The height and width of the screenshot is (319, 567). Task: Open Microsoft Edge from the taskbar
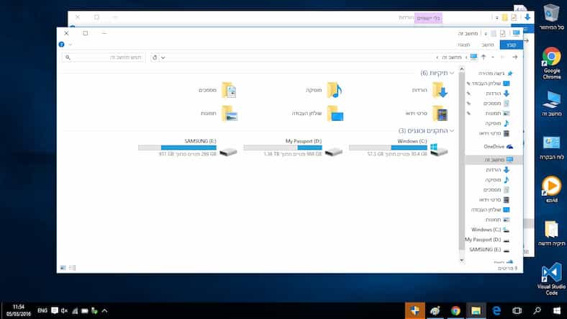pos(496,310)
